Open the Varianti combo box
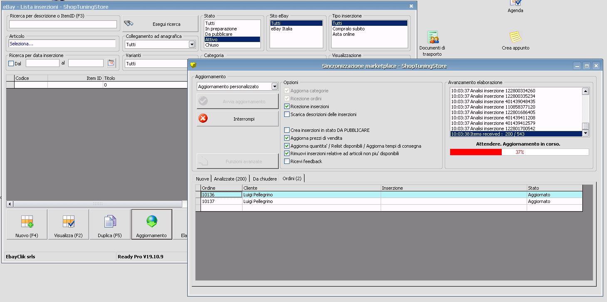Image resolution: width=607 pixels, height=302 pixels. tap(156, 64)
